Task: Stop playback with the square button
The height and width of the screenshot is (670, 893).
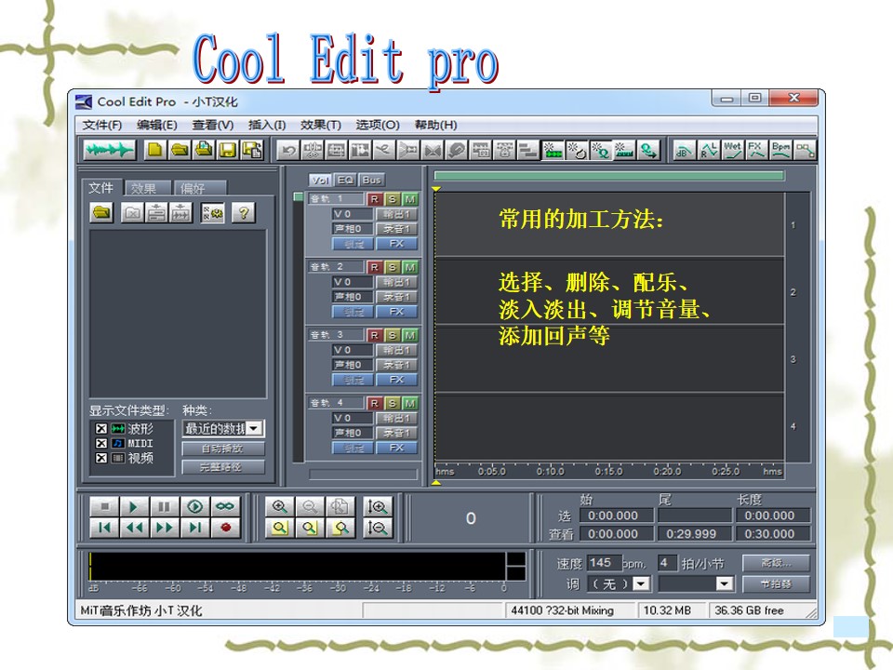Action: point(104,506)
